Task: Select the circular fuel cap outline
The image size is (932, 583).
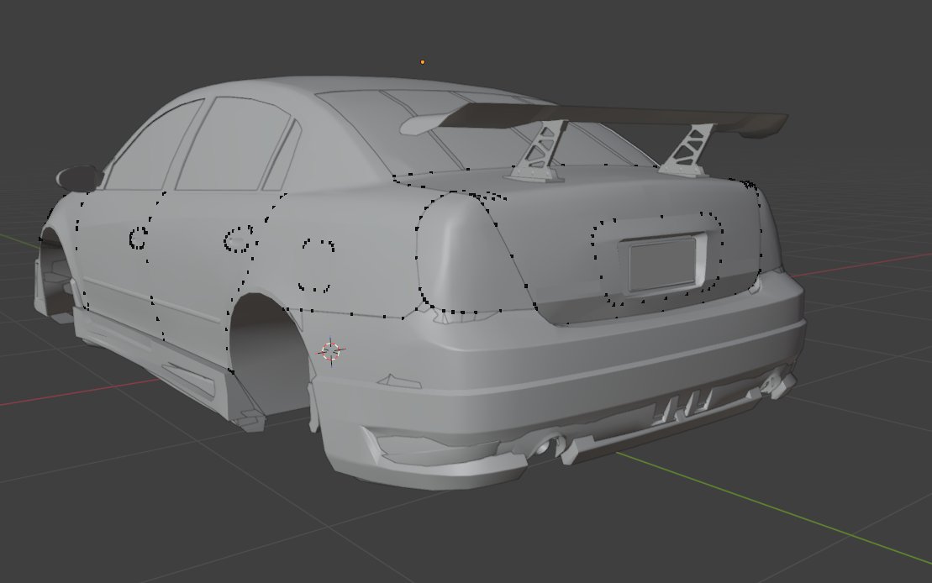Action: pyautogui.click(x=316, y=265)
